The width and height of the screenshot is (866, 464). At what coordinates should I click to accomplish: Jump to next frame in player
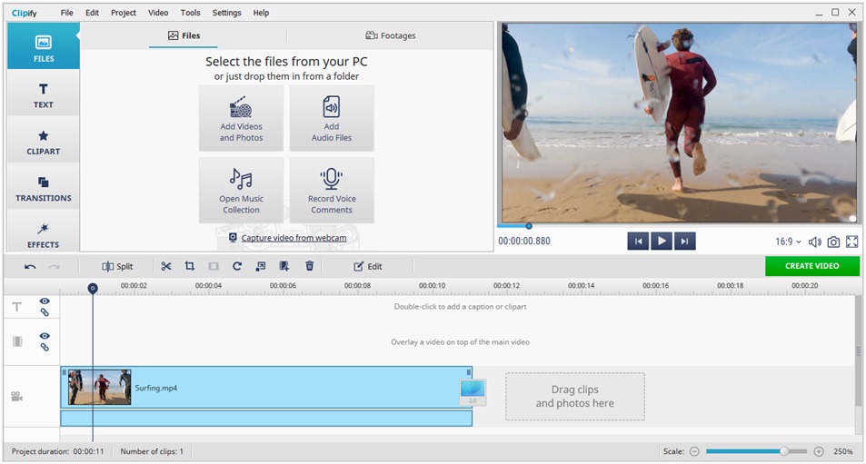684,242
